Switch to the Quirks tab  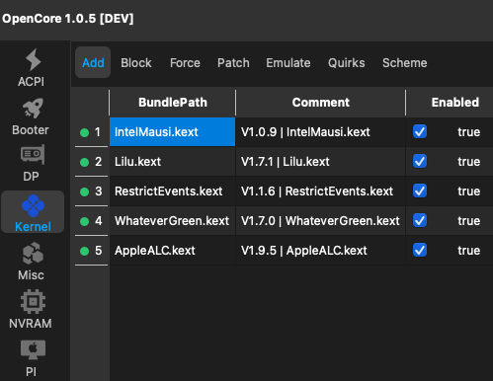[347, 63]
